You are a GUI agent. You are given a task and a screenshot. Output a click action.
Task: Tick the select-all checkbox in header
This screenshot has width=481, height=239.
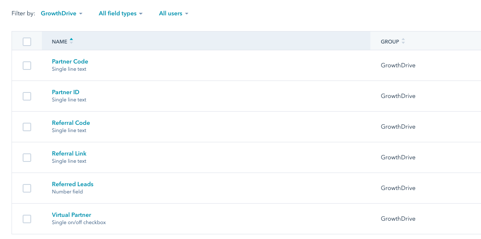point(27,42)
